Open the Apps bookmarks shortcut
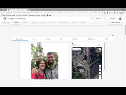 pos(3,15)
